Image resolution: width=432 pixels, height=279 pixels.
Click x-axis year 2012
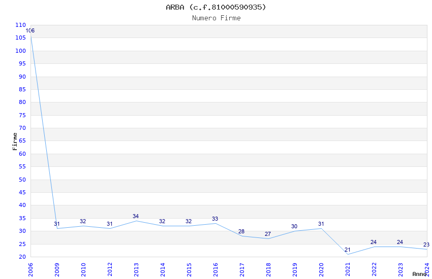pyautogui.click(x=110, y=270)
